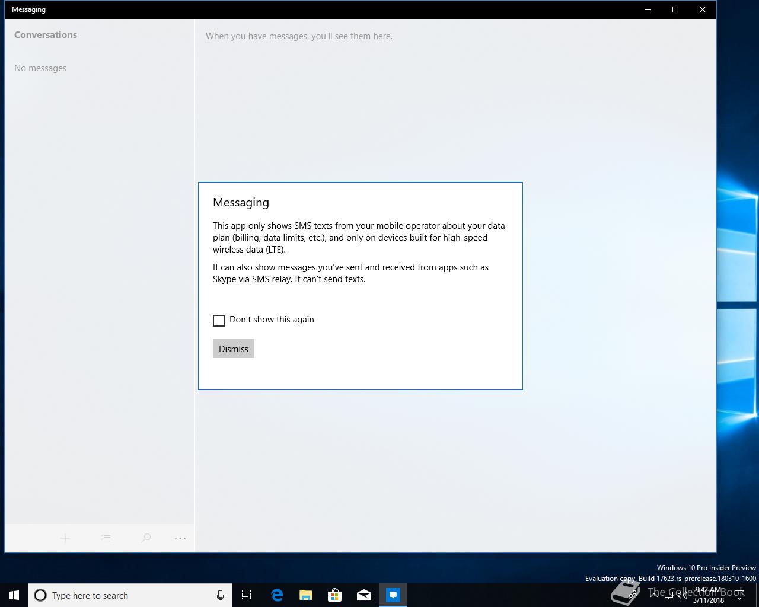Open Microsoft Store from the taskbar
Image resolution: width=759 pixels, height=607 pixels.
pyautogui.click(x=335, y=595)
